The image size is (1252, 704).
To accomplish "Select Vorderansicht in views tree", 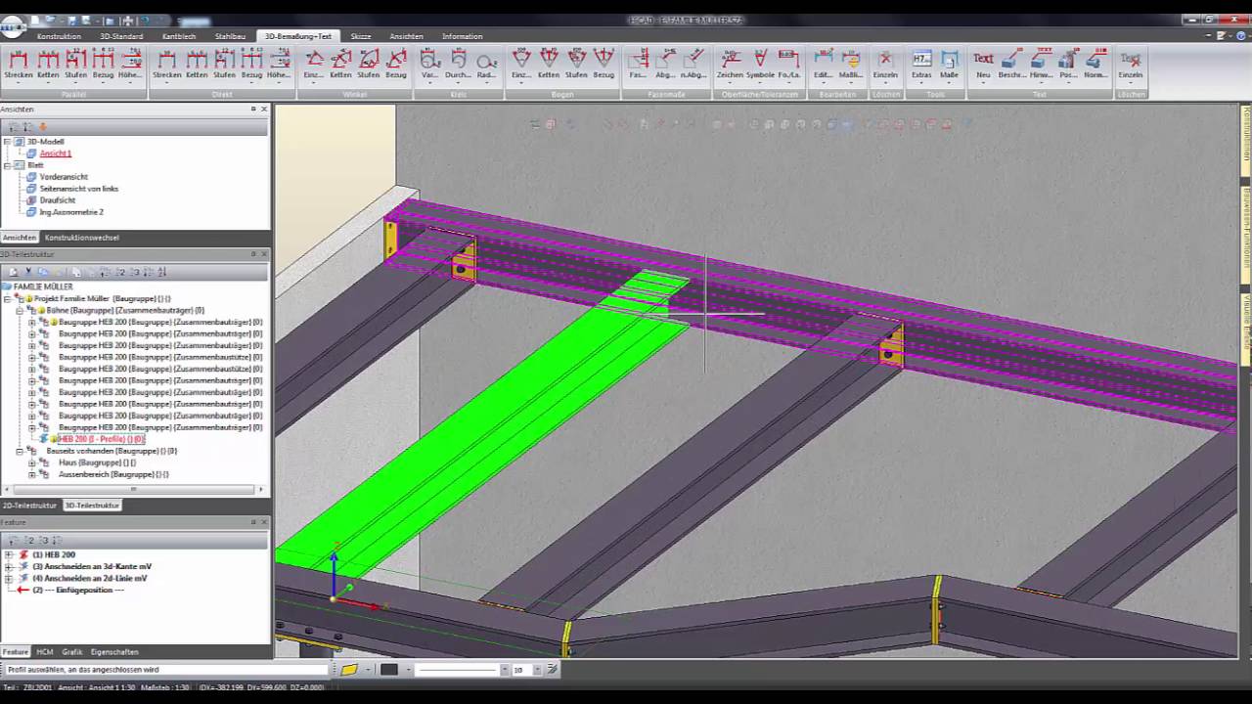I will click(x=64, y=177).
